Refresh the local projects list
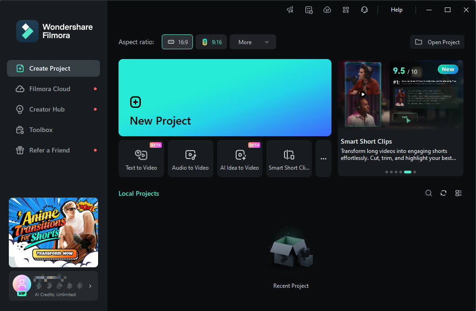 [x=443, y=193]
